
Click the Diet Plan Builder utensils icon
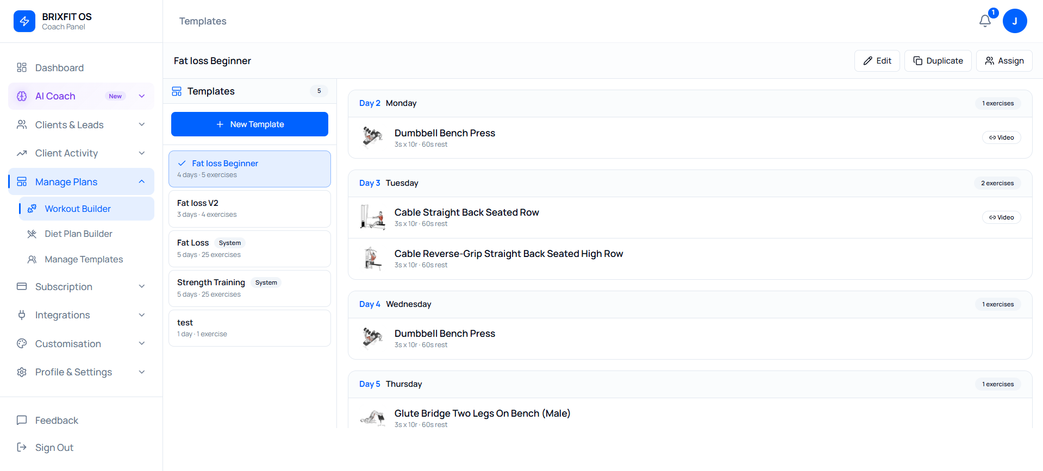[x=32, y=234]
